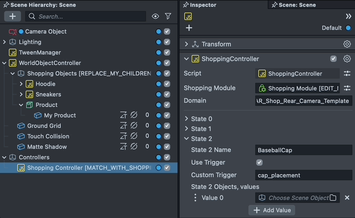Disable the ShoppingController component checkbox
This screenshot has width=355, height=218.
(x=333, y=59)
